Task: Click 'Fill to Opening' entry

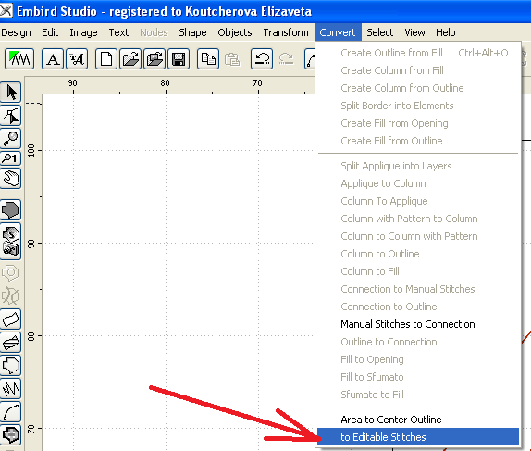Action: [418, 359]
